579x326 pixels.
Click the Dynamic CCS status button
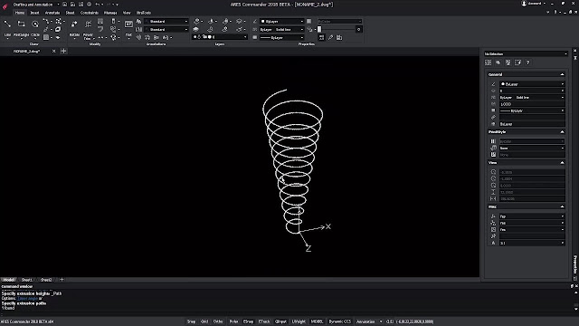click(x=340, y=321)
